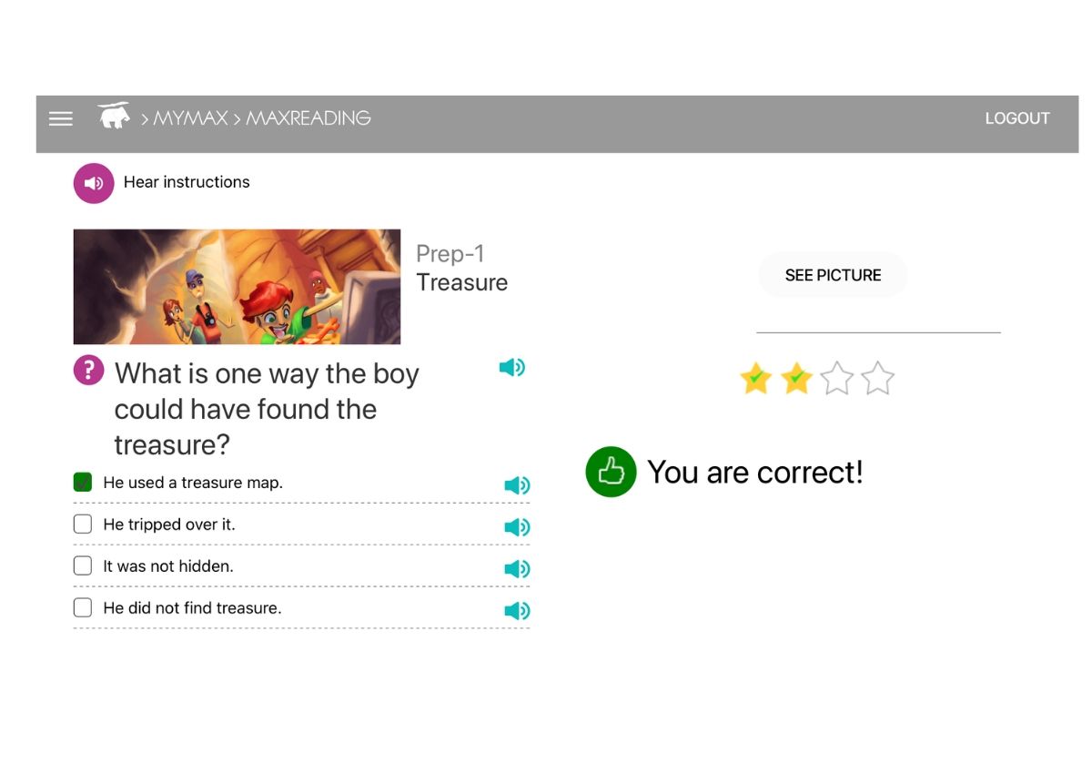Play audio for 'It was not hidden'
This screenshot has width=1092, height=774.
[517, 569]
